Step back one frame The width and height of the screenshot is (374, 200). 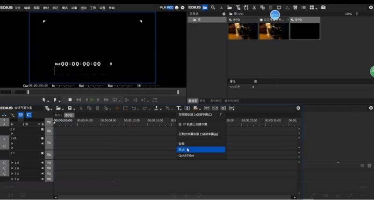(x=86, y=100)
